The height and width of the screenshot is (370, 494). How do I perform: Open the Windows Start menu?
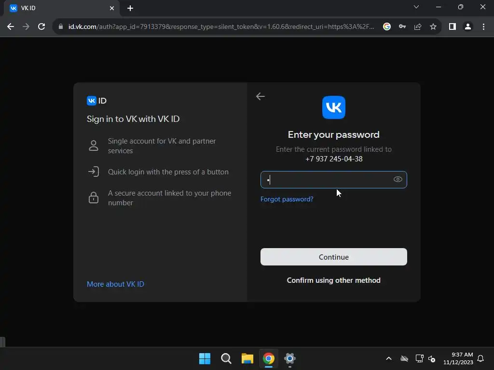(x=205, y=358)
